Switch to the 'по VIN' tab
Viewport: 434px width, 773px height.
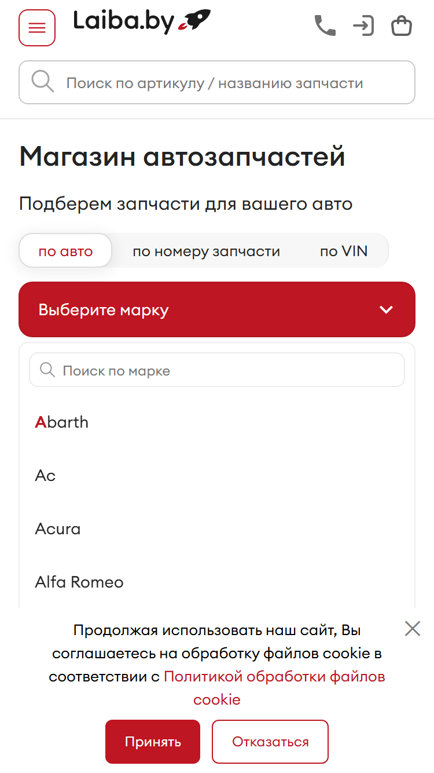(x=344, y=251)
